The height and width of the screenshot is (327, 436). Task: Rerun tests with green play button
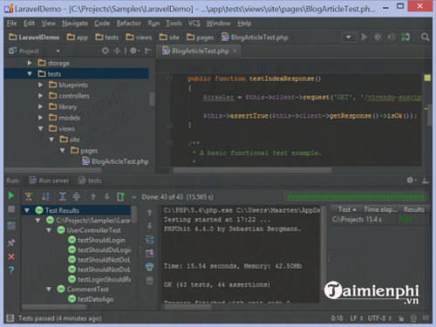tap(11, 195)
